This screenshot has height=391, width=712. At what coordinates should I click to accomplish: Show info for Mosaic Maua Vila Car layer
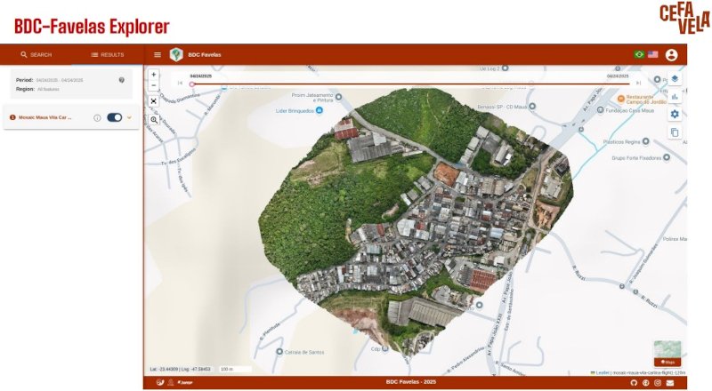click(97, 117)
